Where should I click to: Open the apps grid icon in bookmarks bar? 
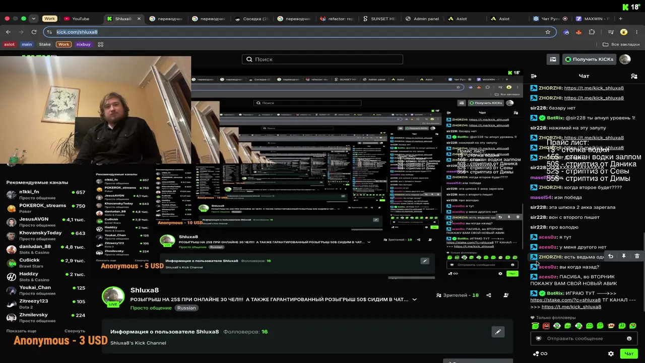[x=100, y=44]
